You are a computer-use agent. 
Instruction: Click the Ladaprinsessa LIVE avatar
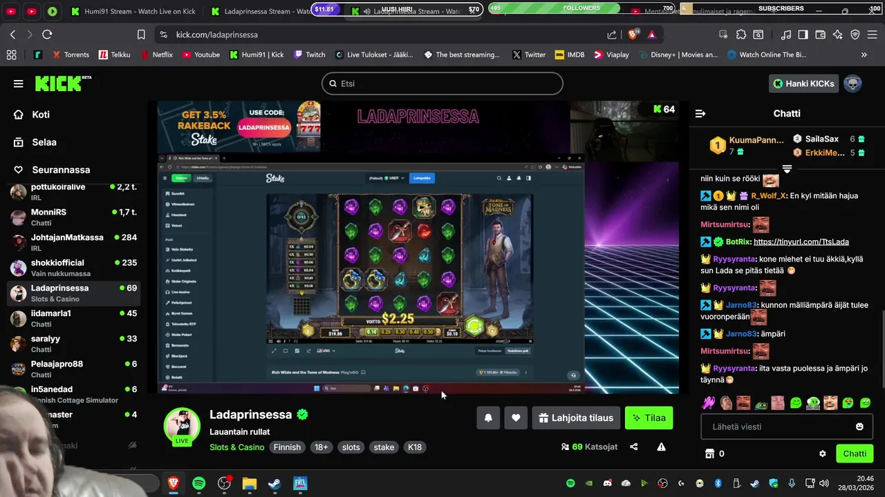tap(182, 426)
